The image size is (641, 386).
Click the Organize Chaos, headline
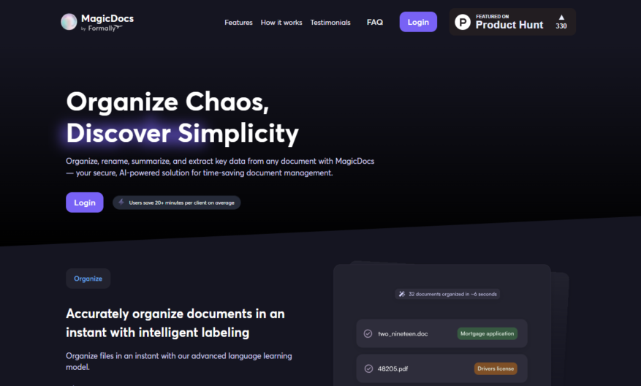(167, 102)
